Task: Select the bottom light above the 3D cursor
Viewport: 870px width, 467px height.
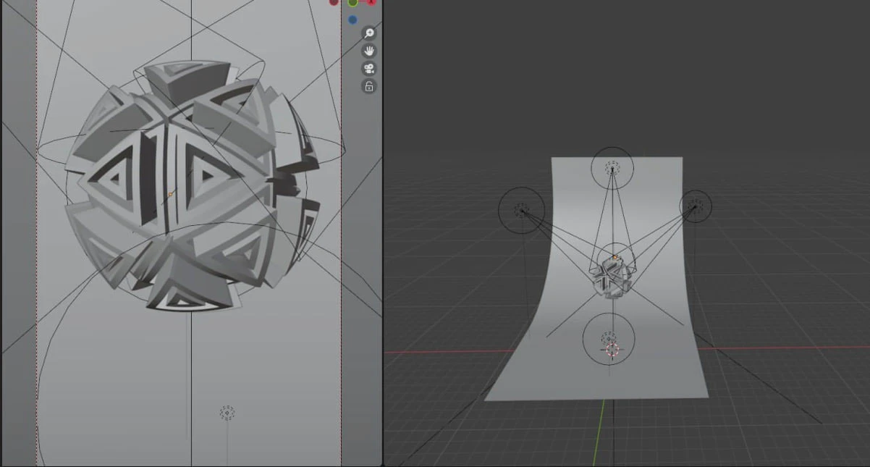Action: pyautogui.click(x=609, y=338)
